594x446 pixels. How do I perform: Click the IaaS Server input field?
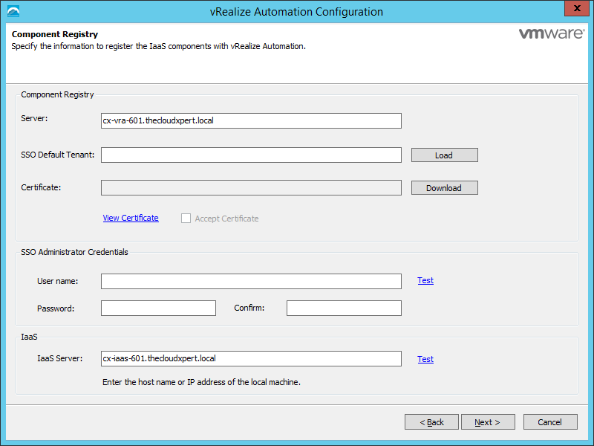pos(251,359)
